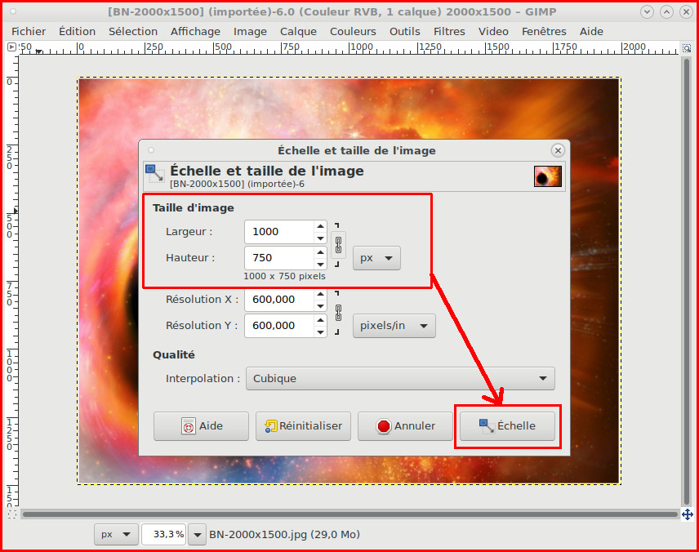Click the Résolution Y input field
The height and width of the screenshot is (552, 699).
279,326
